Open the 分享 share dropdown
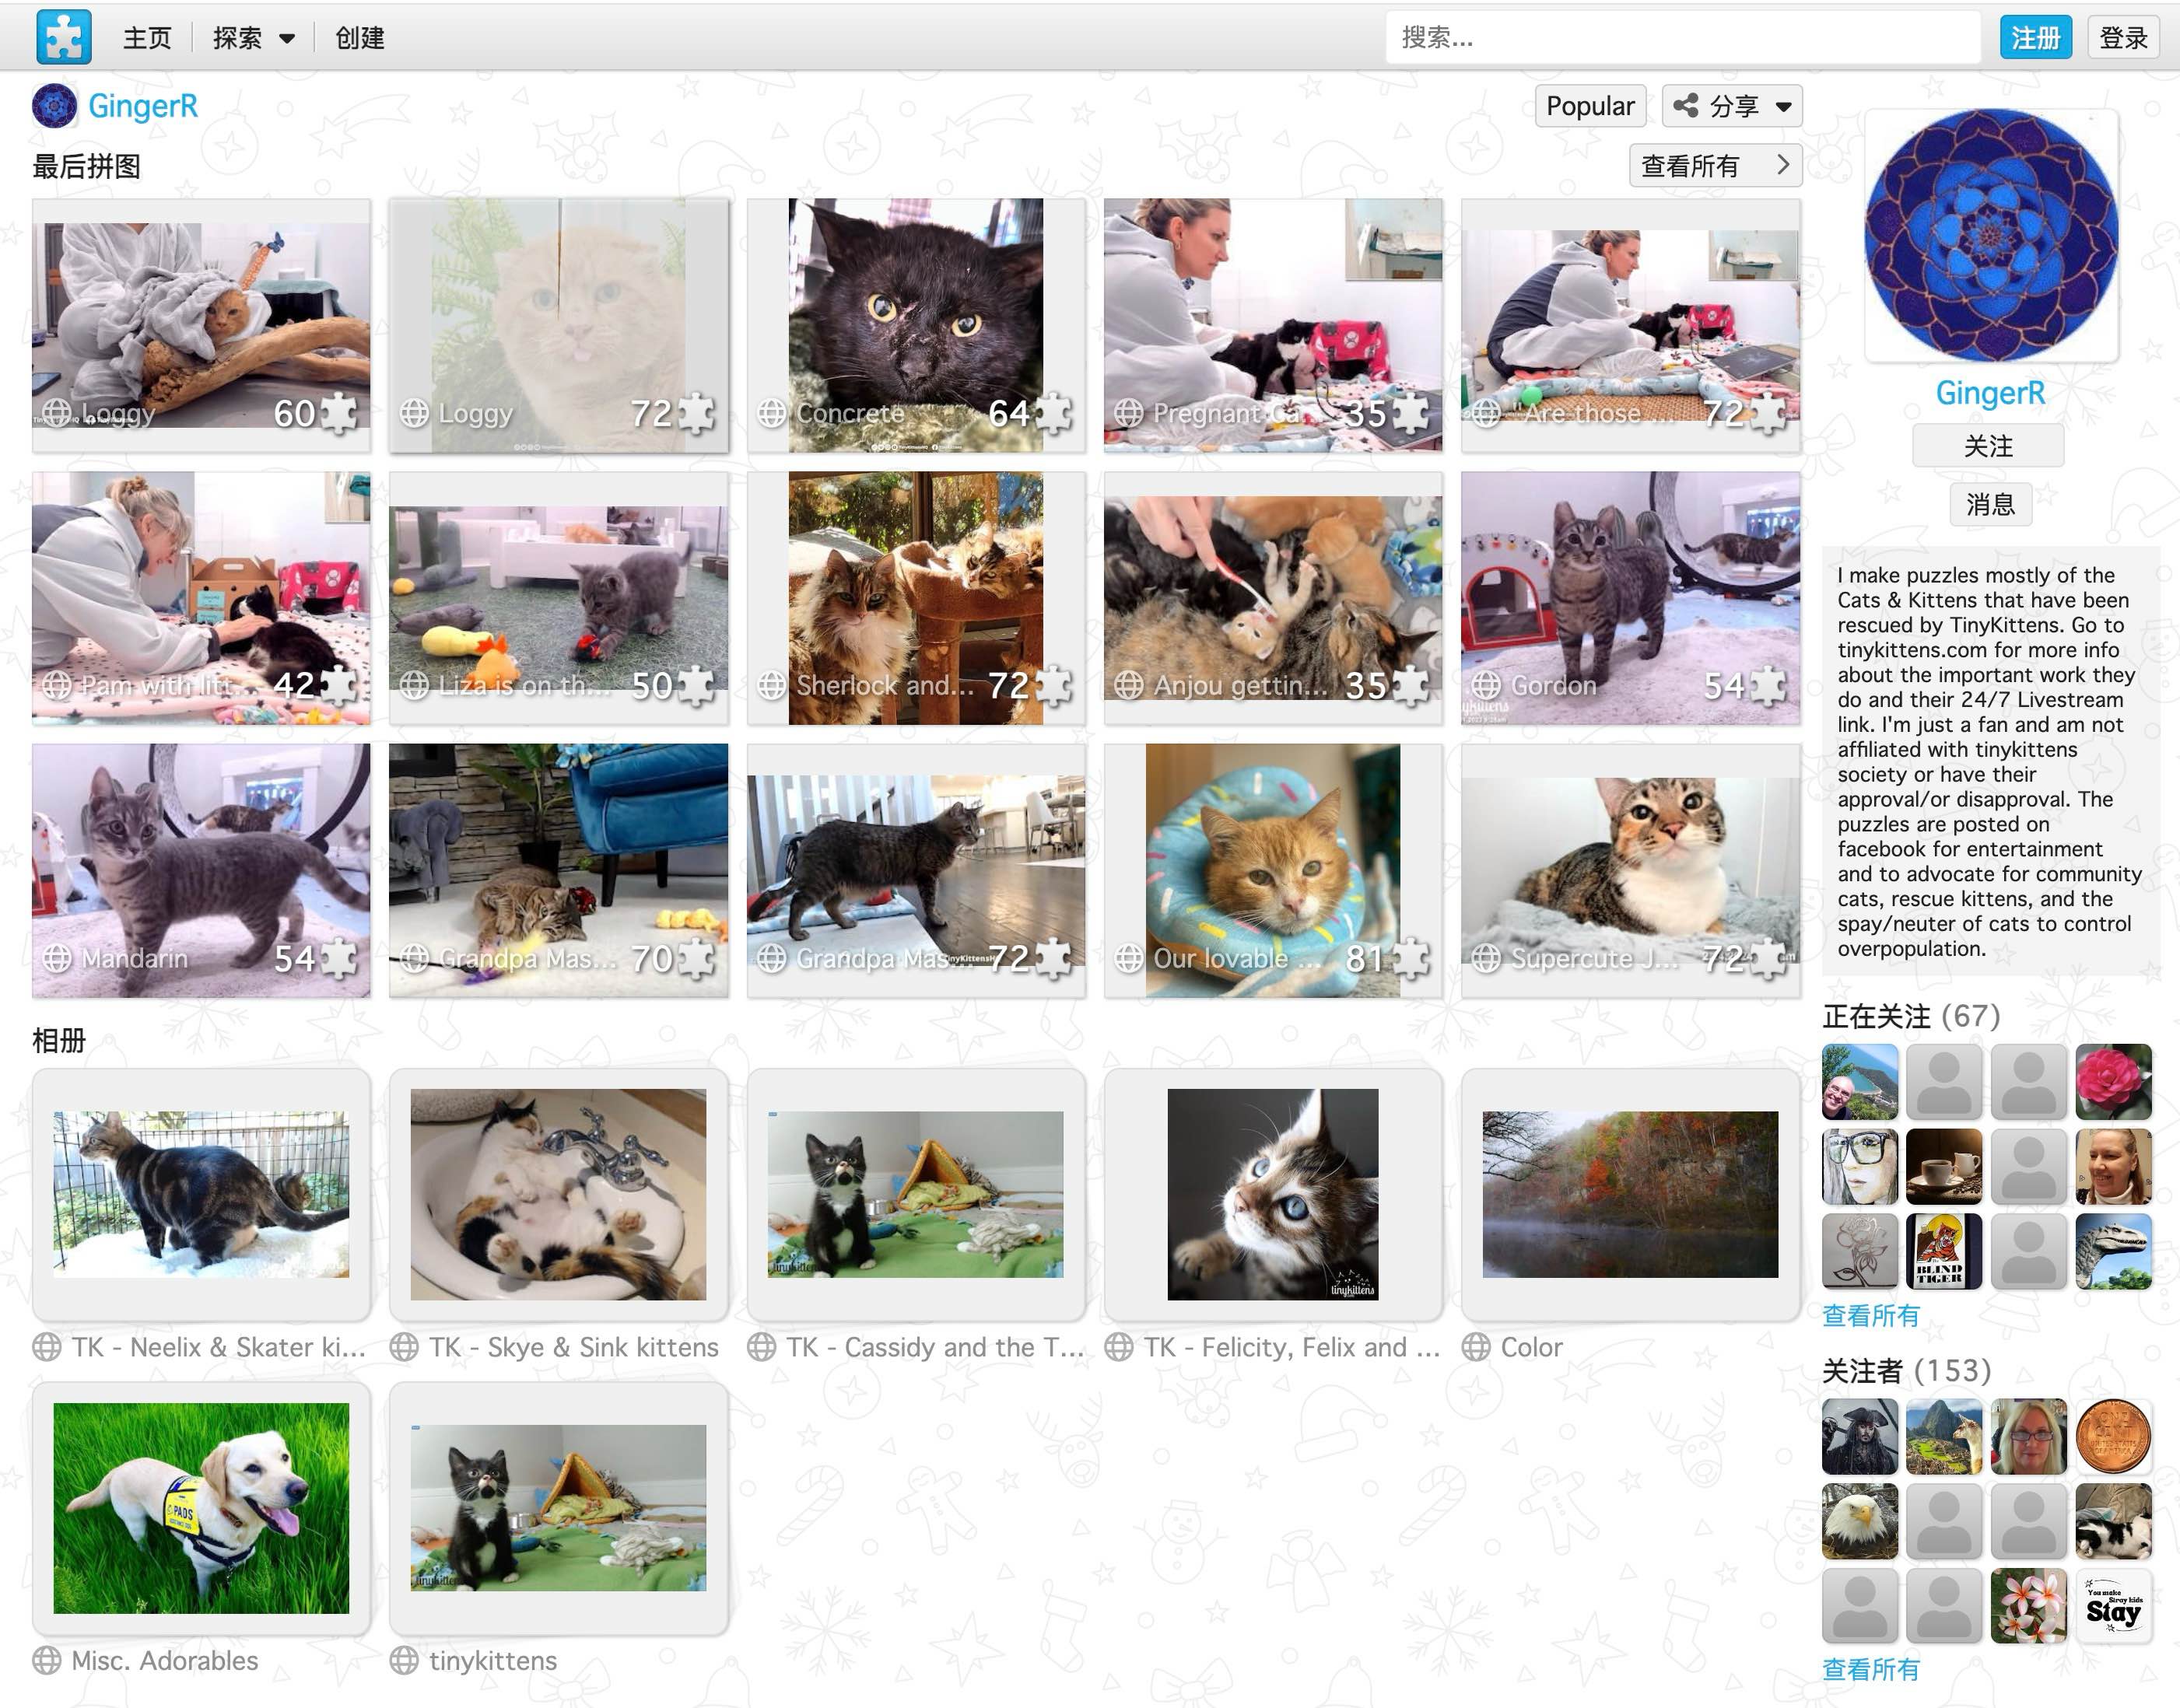This screenshot has height=1708, width=2180. 1732,106
